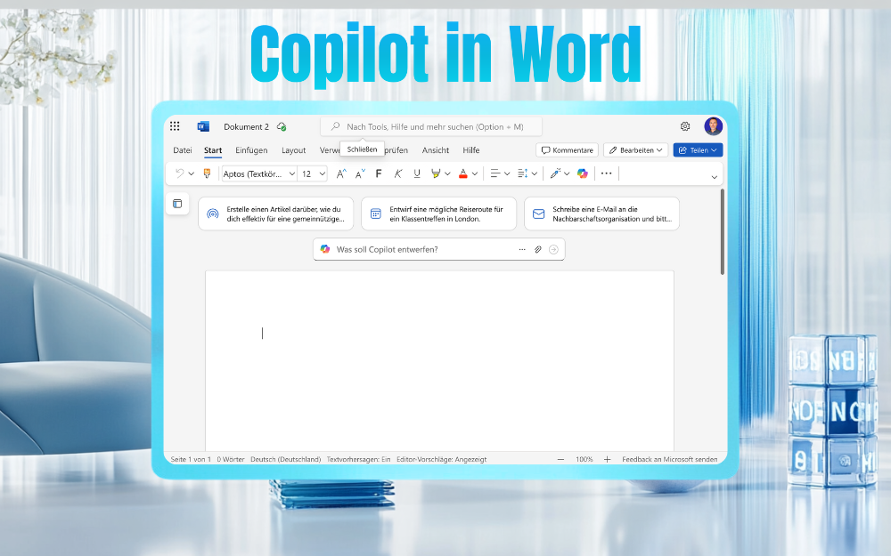
Task: Click the 0 Wörter word count
Action: (x=230, y=459)
